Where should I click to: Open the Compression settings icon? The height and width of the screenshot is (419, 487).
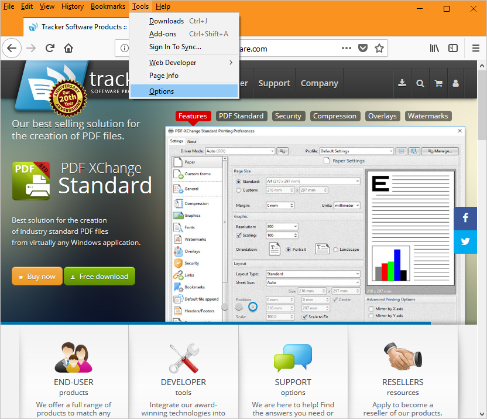coord(177,203)
